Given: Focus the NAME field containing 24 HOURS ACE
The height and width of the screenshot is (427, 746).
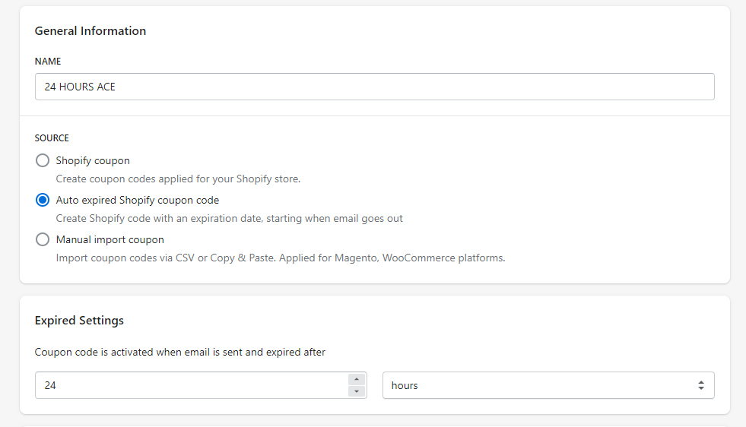Looking at the screenshot, I should point(374,87).
